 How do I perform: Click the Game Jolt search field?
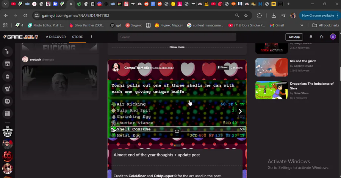[x=177, y=37]
